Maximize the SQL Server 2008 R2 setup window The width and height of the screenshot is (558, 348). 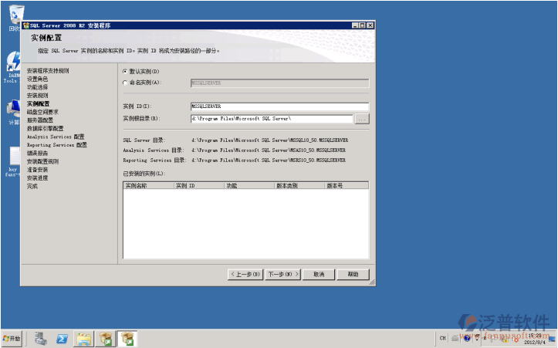click(362, 25)
